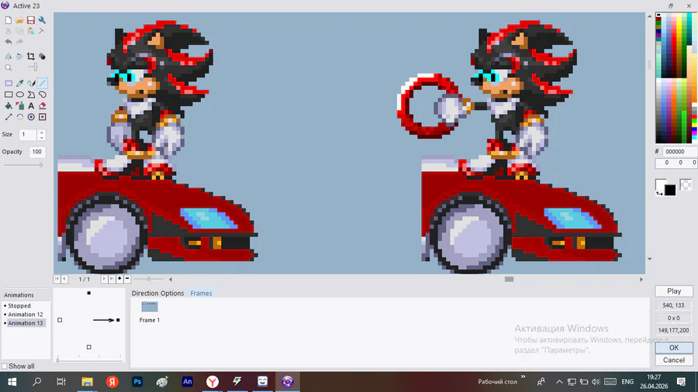Viewport: 698px width, 392px height.
Task: Select the Rotate tool
Action: pos(19,117)
